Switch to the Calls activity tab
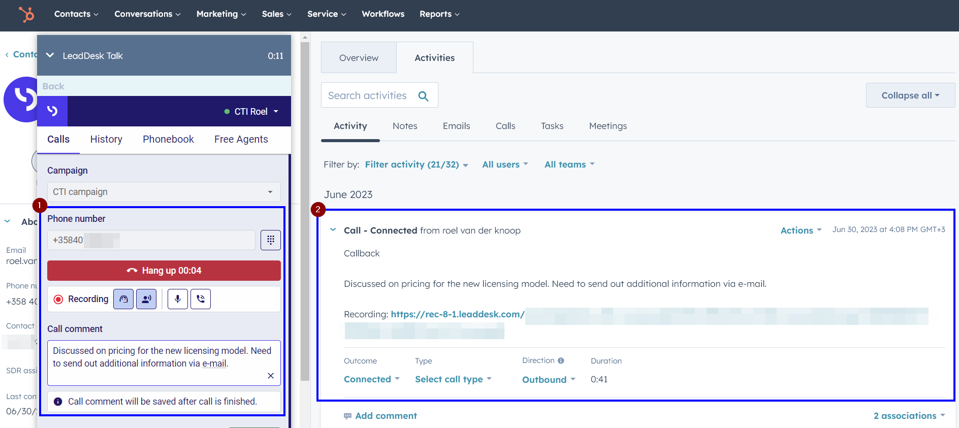 coord(505,126)
